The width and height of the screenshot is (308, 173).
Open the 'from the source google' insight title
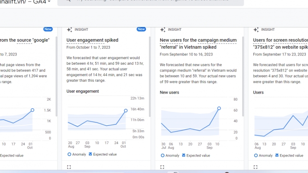click(25, 40)
